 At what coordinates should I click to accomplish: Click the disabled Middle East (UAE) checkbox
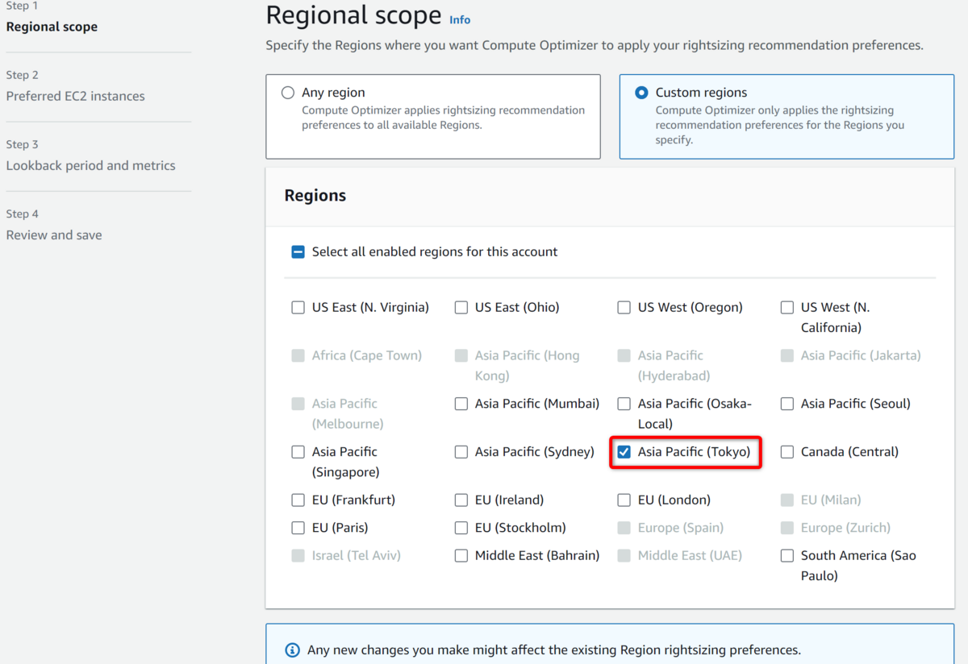tap(624, 555)
